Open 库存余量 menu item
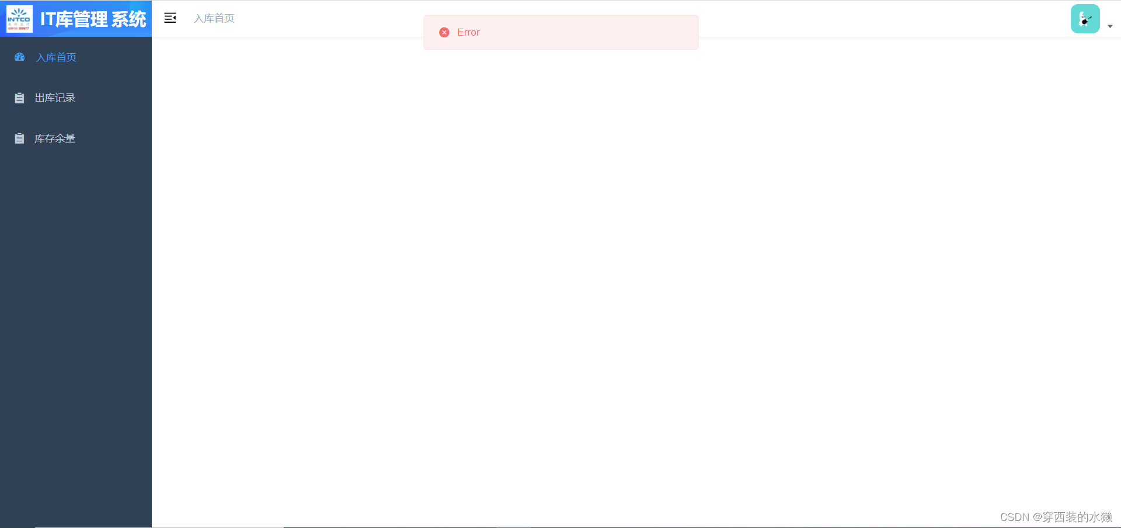The height and width of the screenshot is (528, 1121). 76,138
